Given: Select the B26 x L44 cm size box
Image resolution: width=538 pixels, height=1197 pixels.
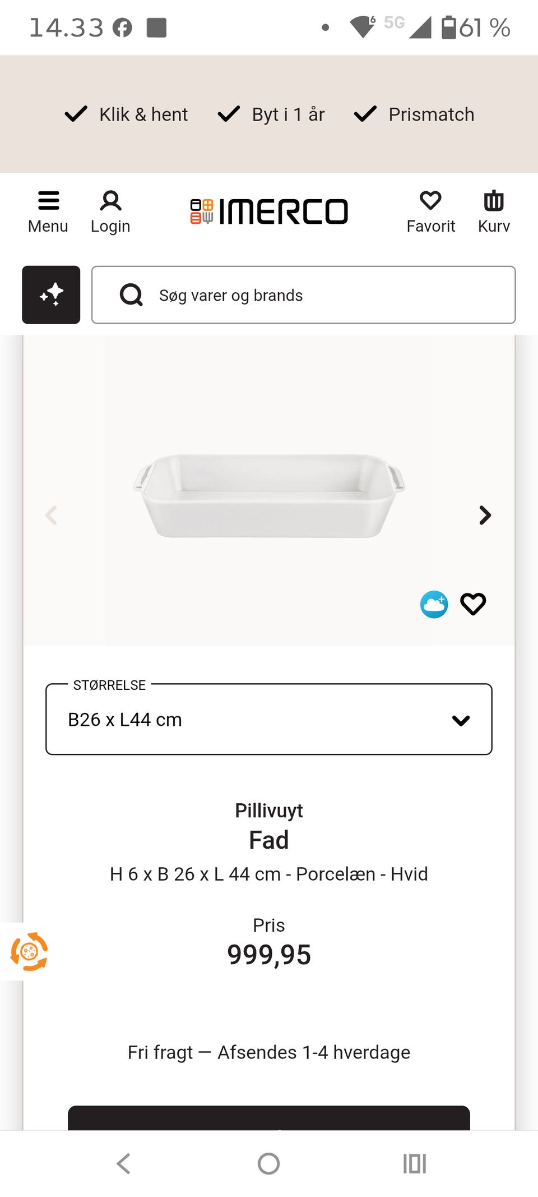Looking at the screenshot, I should pos(269,719).
